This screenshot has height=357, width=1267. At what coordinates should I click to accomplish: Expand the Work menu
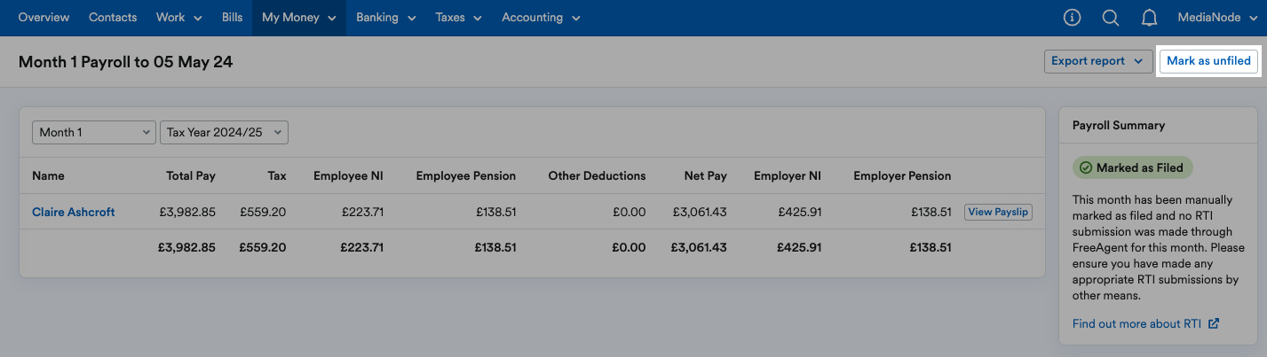click(178, 18)
